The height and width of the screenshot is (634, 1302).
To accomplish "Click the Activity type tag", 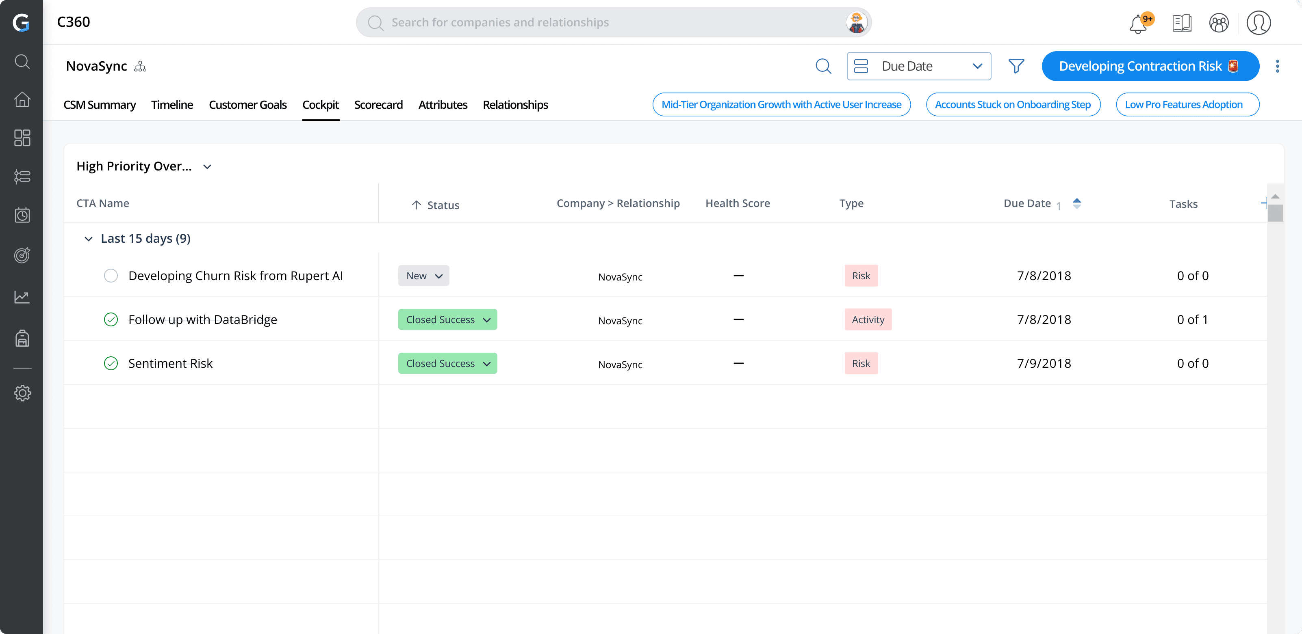I will coord(868,319).
